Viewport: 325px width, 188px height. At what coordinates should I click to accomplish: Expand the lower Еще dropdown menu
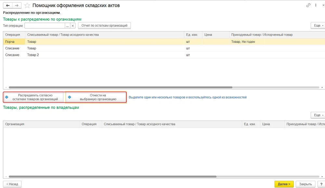318,115
